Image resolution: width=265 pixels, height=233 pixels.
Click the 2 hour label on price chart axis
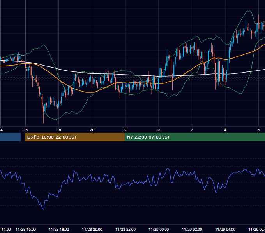[x=192, y=130]
